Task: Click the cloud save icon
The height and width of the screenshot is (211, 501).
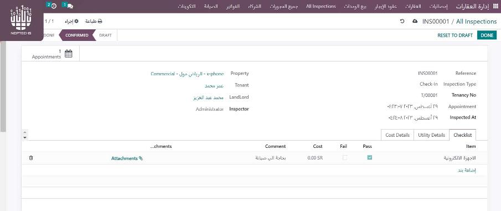Action: pos(415,22)
